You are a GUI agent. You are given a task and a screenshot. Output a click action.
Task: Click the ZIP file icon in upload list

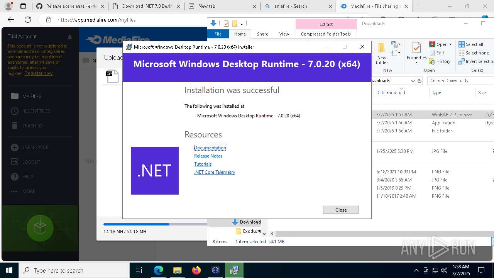tap(112, 76)
